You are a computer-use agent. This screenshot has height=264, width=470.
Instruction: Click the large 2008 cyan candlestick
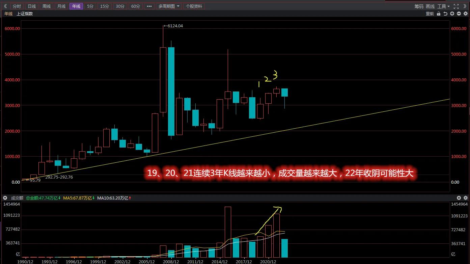(x=171, y=91)
